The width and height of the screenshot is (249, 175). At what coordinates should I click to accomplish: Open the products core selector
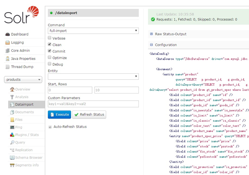[x=23, y=80]
